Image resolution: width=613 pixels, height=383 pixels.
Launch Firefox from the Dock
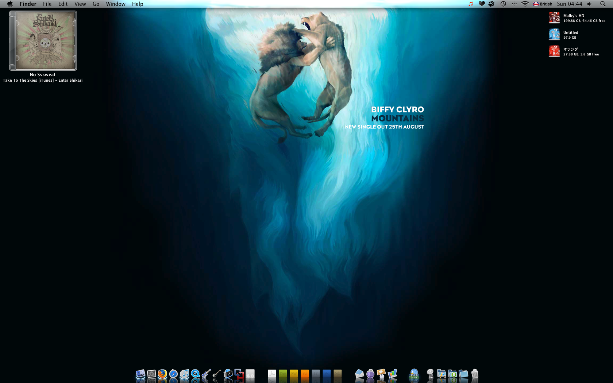click(162, 374)
